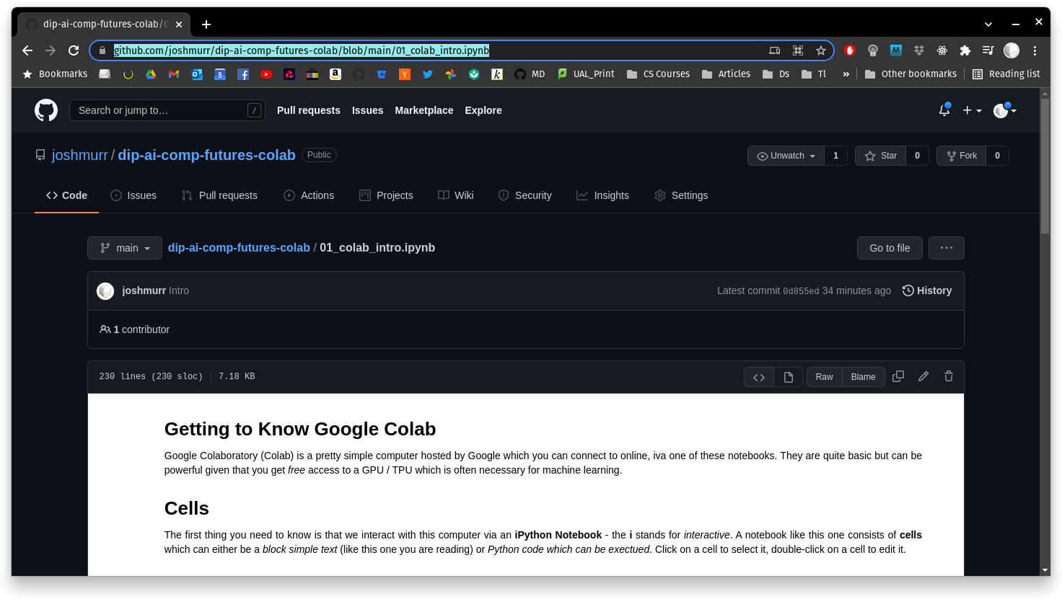Open dip-ai-comp-futures-colab repository title link

coord(206,155)
